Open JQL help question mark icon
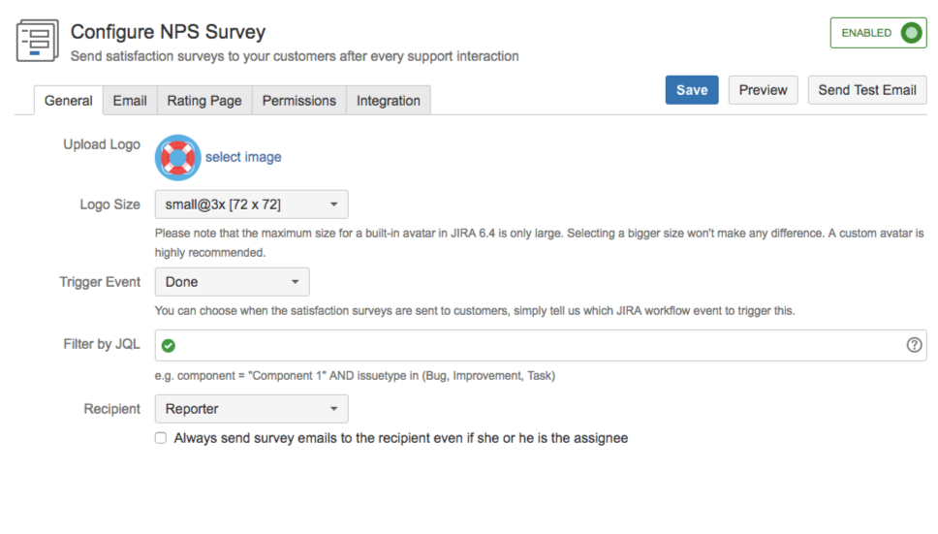This screenshot has height=534, width=938. [913, 345]
